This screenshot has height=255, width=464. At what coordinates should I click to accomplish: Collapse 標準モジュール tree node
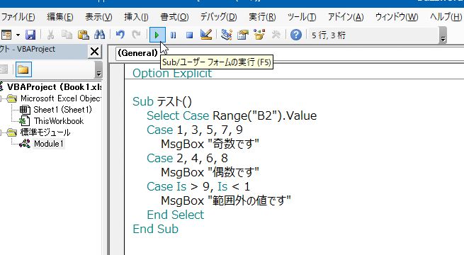pyautogui.click(x=1, y=132)
